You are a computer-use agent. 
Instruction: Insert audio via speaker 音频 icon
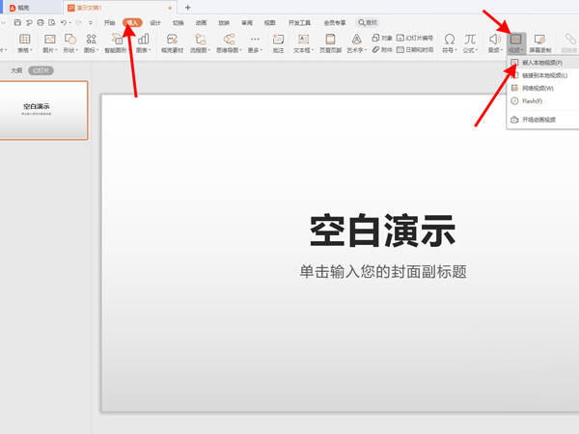495,39
